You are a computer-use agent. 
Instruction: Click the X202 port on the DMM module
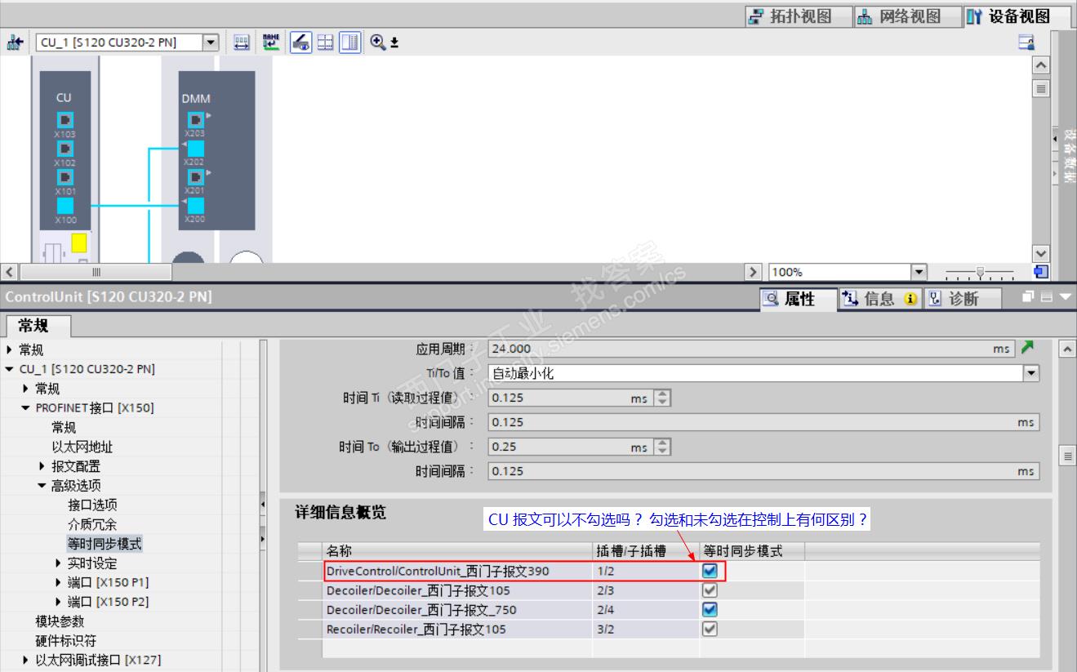tap(195, 149)
